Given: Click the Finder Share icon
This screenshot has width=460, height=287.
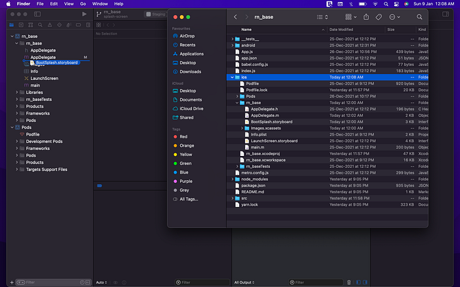Looking at the screenshot, I should pyautogui.click(x=366, y=17).
